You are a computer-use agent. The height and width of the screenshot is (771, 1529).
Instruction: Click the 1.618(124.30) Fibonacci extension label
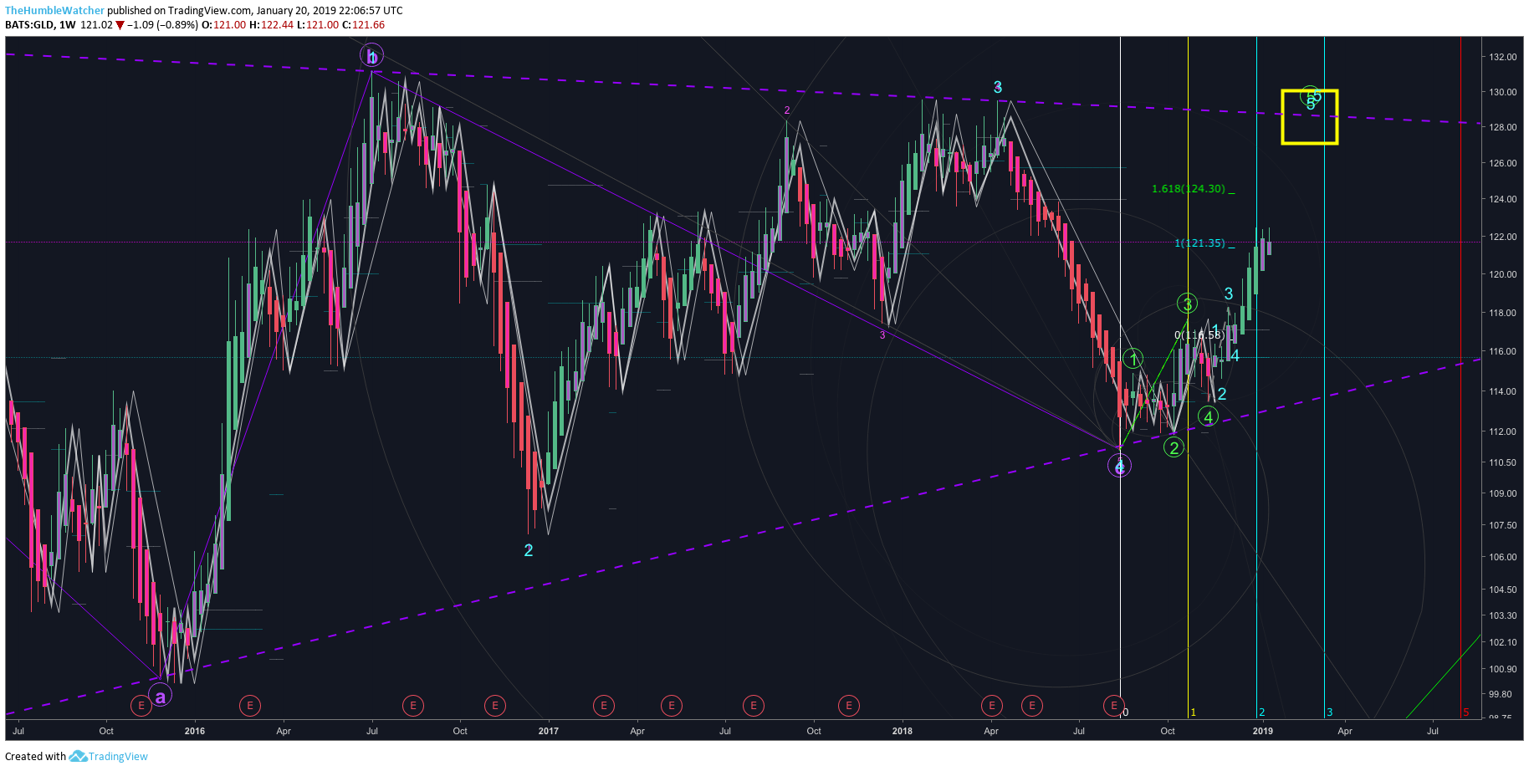(1189, 189)
